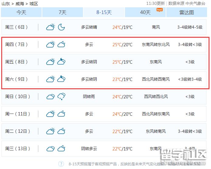Open the 40天 forecast tab
Screen dimensions: 211x169
pos(145,12)
